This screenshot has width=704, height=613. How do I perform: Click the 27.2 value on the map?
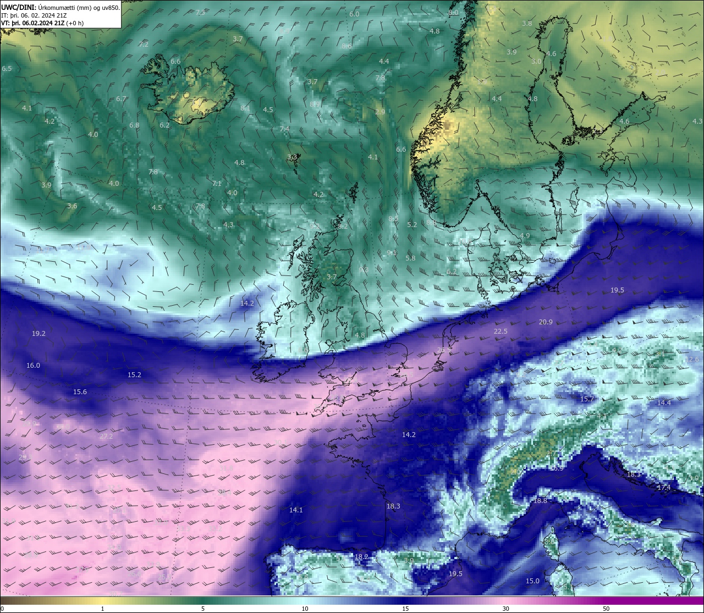pyautogui.click(x=106, y=436)
